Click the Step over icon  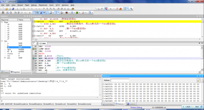point(19,12)
